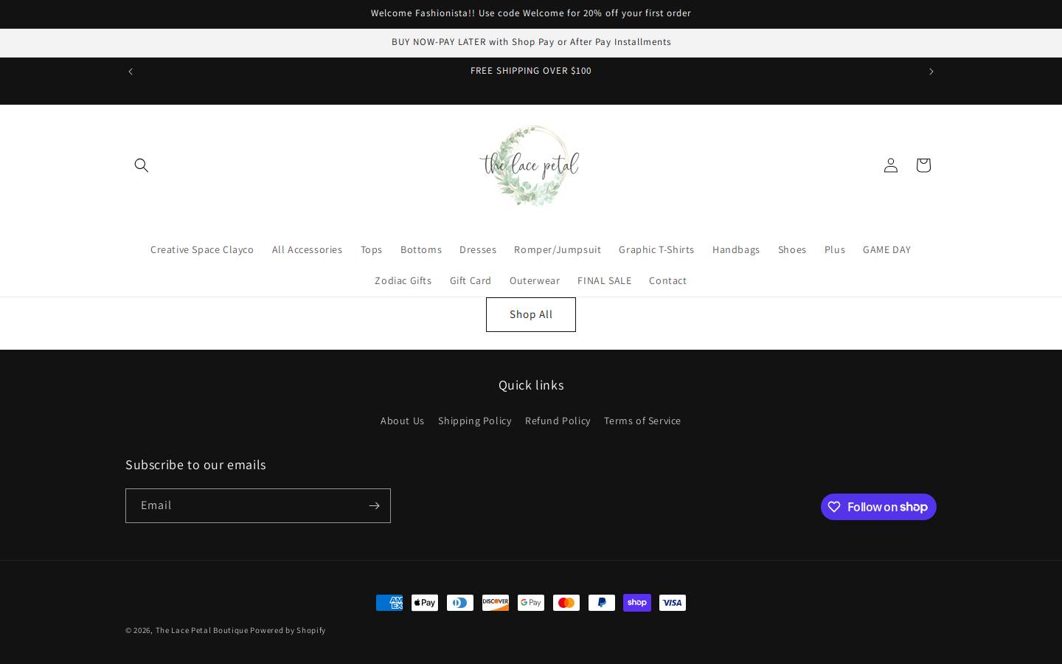
Task: Click the Google Pay payment icon
Action: tap(531, 603)
